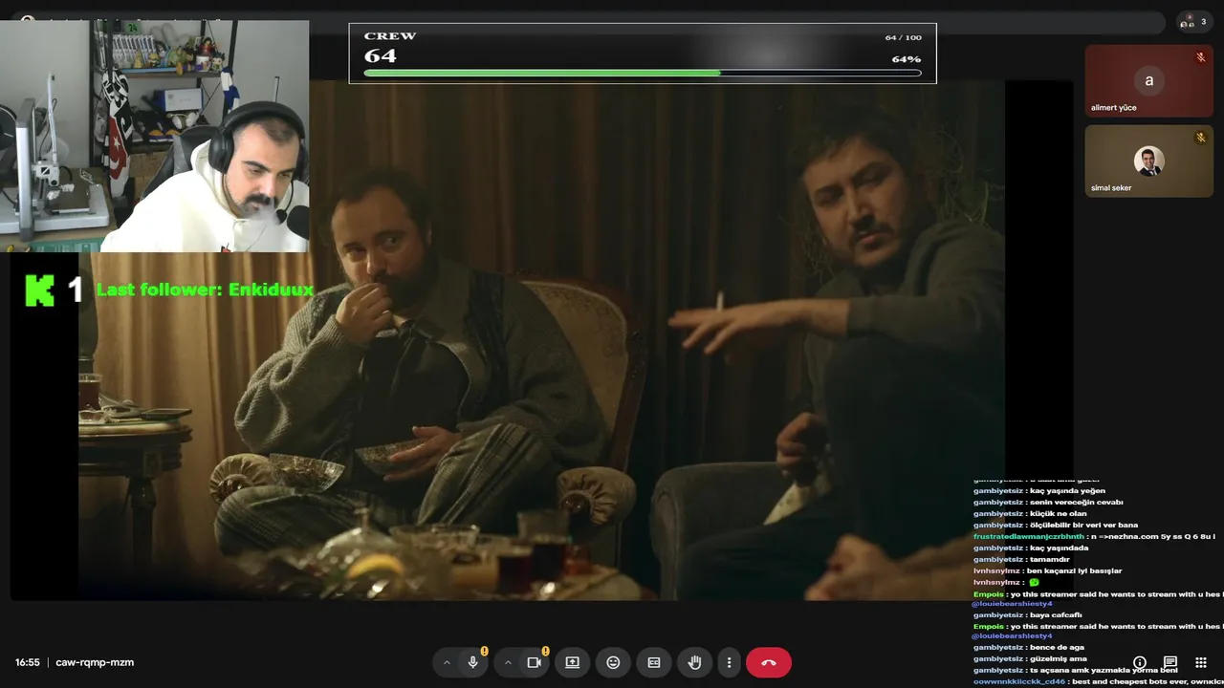Open the emoji reactions button
Viewport: 1224px width, 688px height.
point(613,662)
